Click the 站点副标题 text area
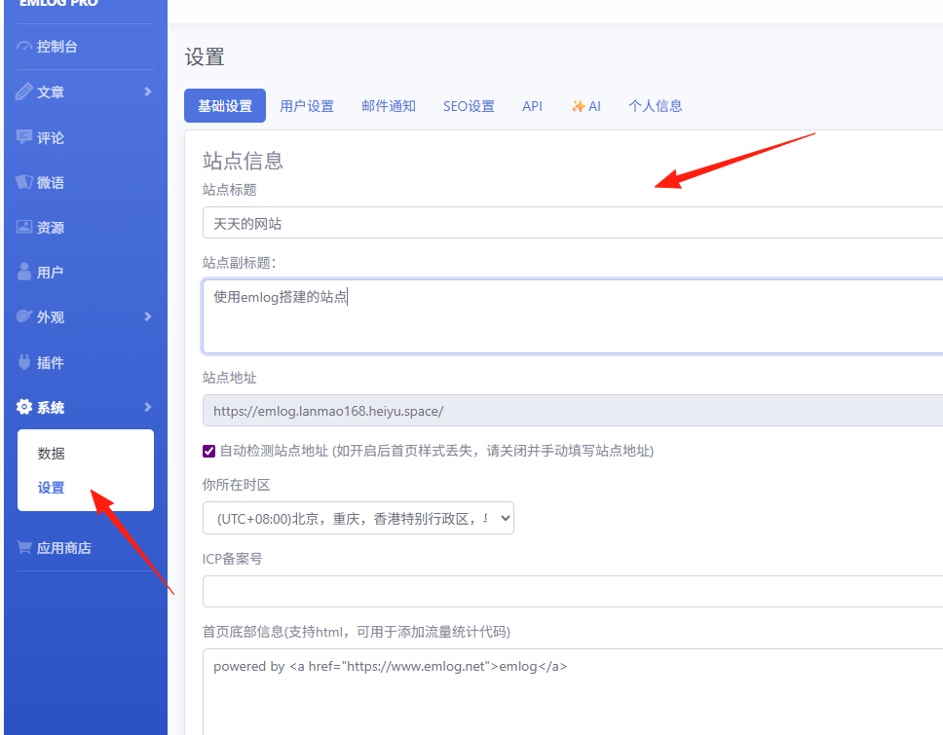 pos(573,315)
